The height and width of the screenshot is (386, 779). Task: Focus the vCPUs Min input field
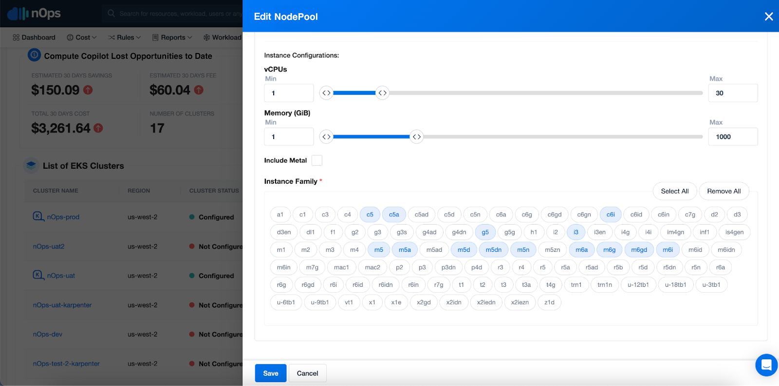click(289, 93)
